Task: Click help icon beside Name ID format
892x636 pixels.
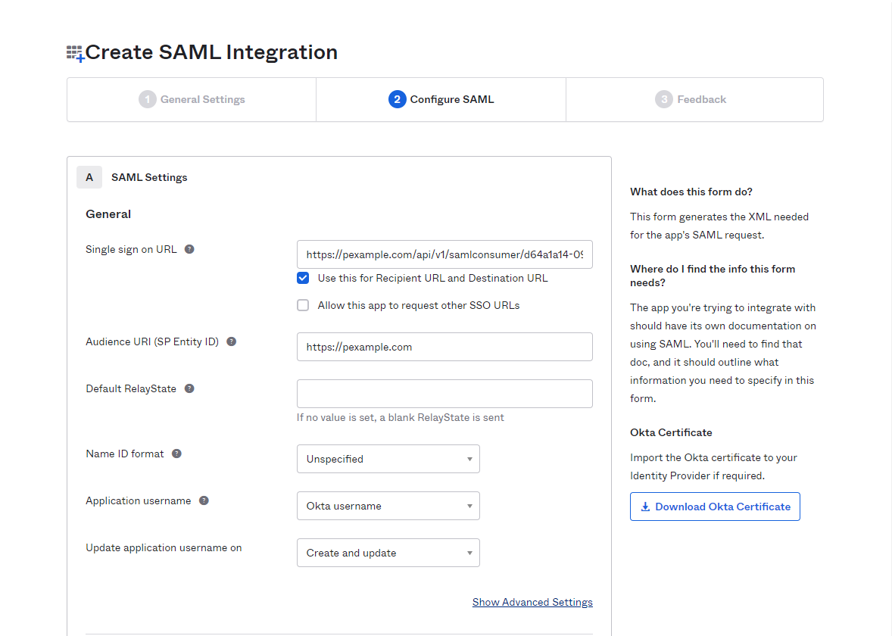Action: (176, 454)
